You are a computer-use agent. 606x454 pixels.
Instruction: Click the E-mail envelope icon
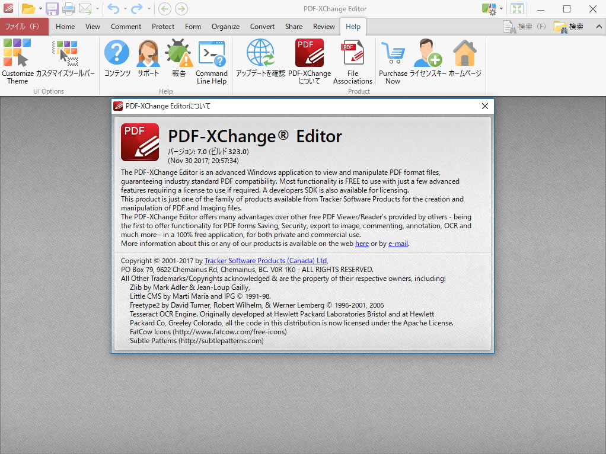pyautogui.click(x=85, y=8)
